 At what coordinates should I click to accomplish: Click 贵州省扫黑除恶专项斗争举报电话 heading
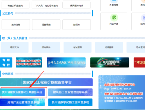[x=124, y=94]
